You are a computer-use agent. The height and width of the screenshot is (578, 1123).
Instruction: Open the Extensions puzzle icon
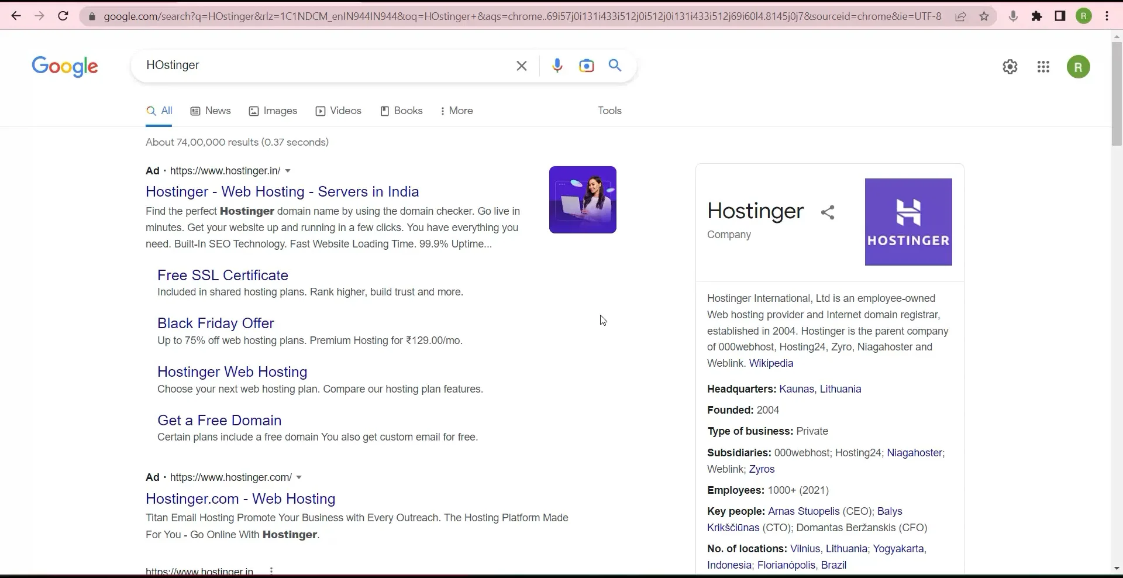1036,16
